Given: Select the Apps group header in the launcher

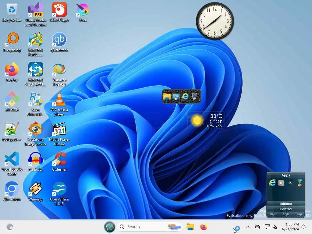Looking at the screenshot, I should 286,175.
